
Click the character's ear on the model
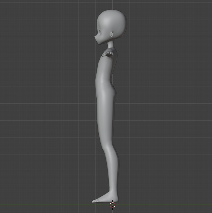click(x=111, y=34)
